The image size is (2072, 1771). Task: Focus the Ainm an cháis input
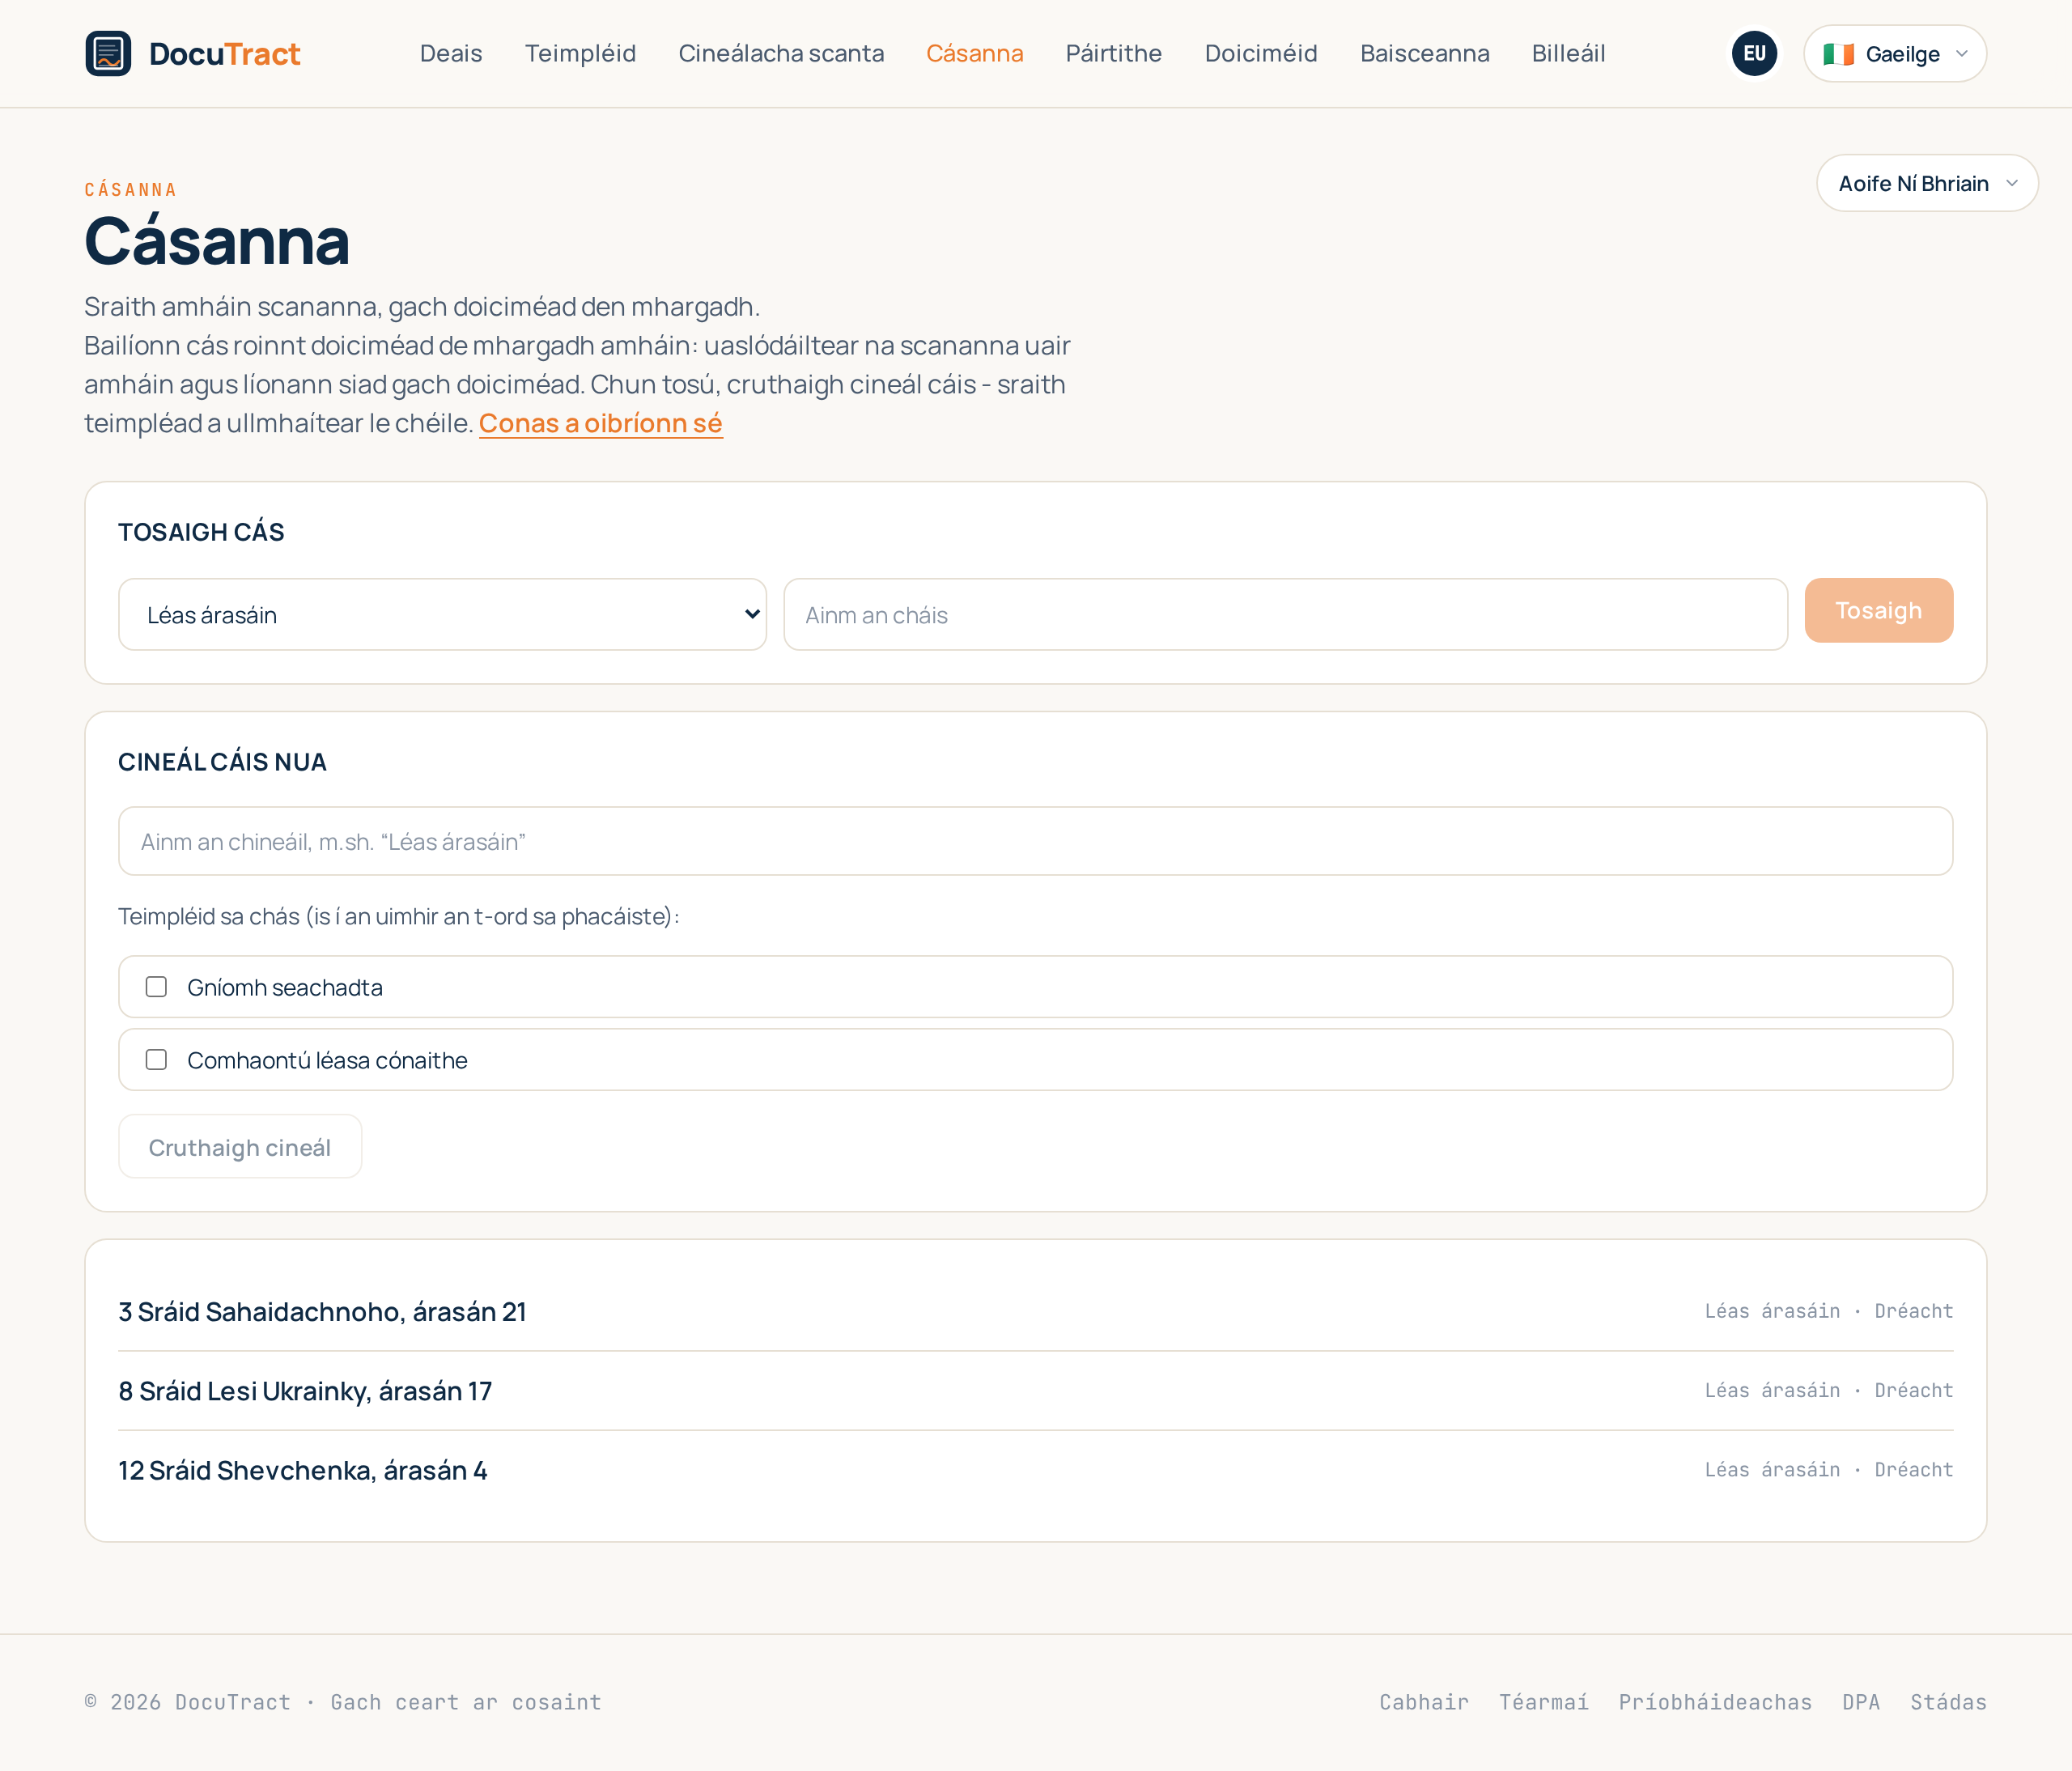[x=1285, y=614]
